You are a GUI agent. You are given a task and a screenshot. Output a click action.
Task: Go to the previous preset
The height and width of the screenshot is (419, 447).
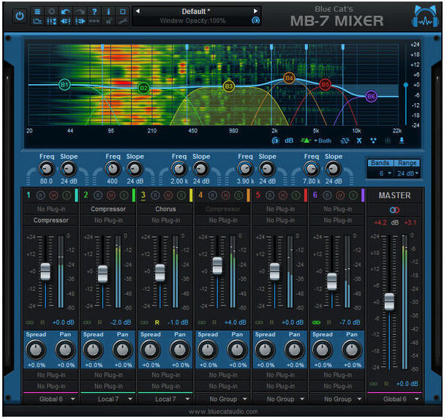(138, 11)
